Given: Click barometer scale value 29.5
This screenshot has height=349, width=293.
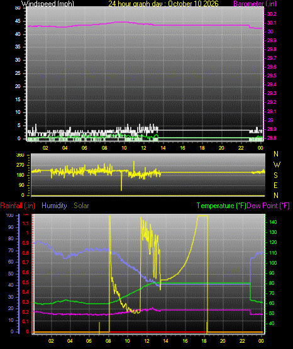Looking at the screenshot, I should tap(272, 75).
